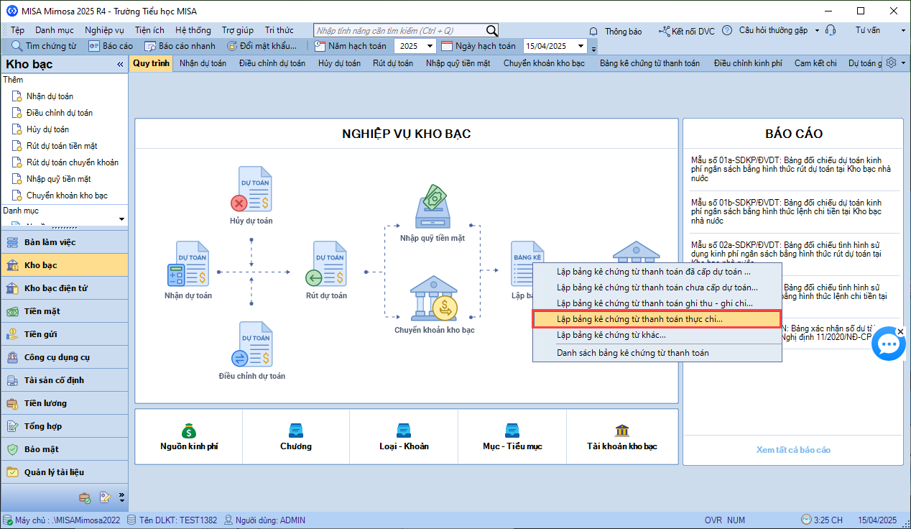Open the Nghiệp vụ menu
Image resolution: width=911 pixels, height=529 pixels.
pos(104,30)
